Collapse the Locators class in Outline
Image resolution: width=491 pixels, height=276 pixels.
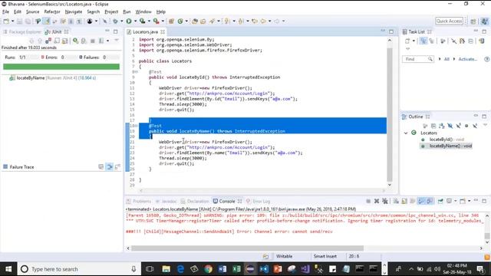click(406, 133)
